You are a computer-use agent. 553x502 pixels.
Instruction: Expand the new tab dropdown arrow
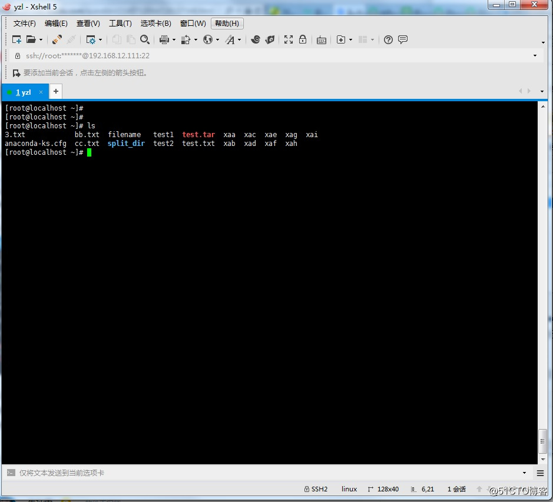pos(350,40)
